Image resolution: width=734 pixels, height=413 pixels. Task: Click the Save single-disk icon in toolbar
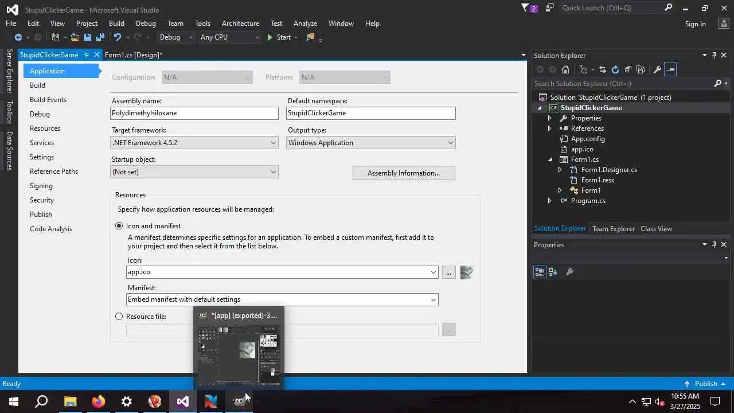pos(88,37)
